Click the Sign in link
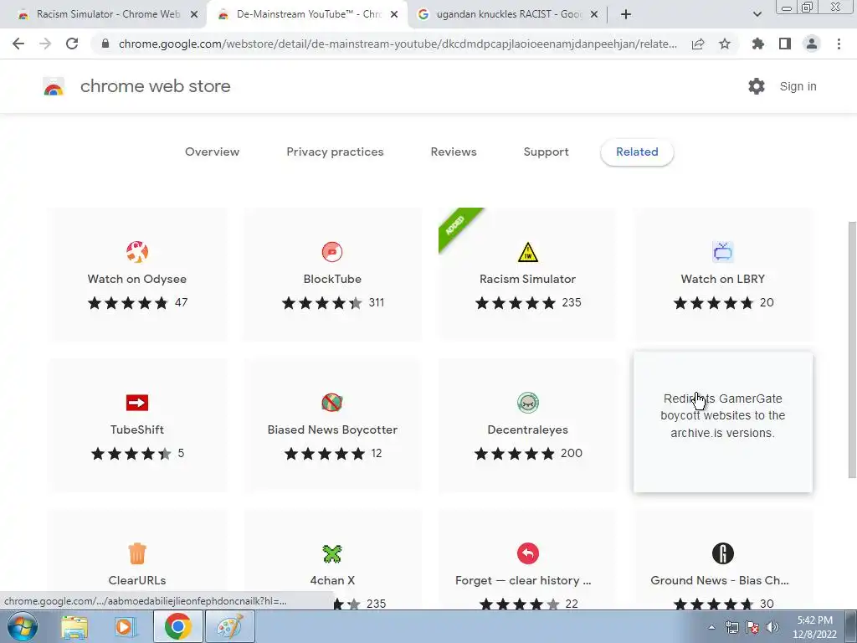This screenshot has width=857, height=643. click(798, 86)
